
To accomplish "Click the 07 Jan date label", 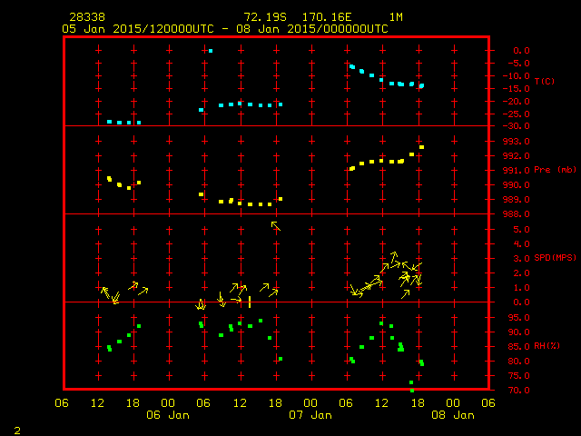I will point(310,415).
